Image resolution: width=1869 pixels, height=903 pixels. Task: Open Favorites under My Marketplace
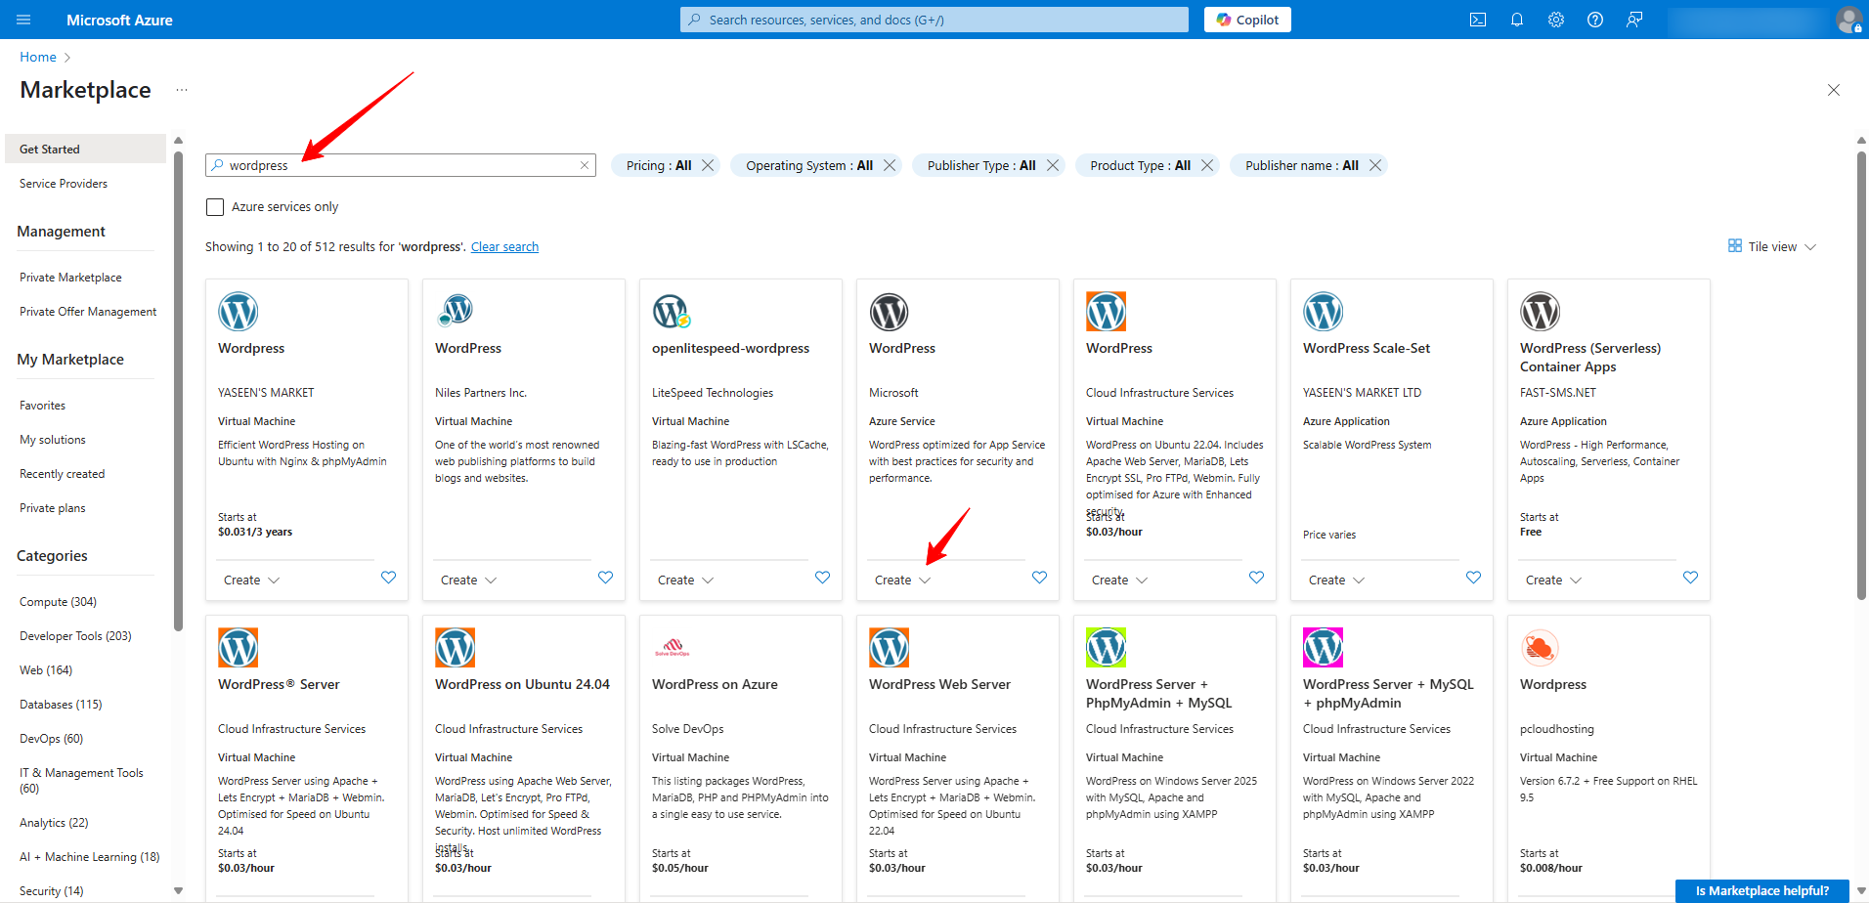point(42,406)
